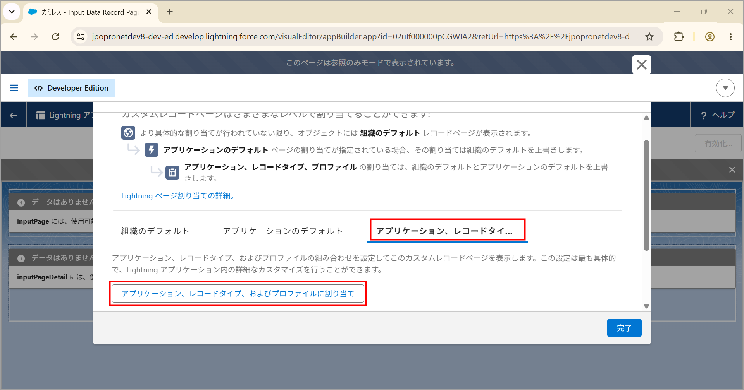The height and width of the screenshot is (390, 744).
Task: Open a new browser tab
Action: [x=170, y=12]
